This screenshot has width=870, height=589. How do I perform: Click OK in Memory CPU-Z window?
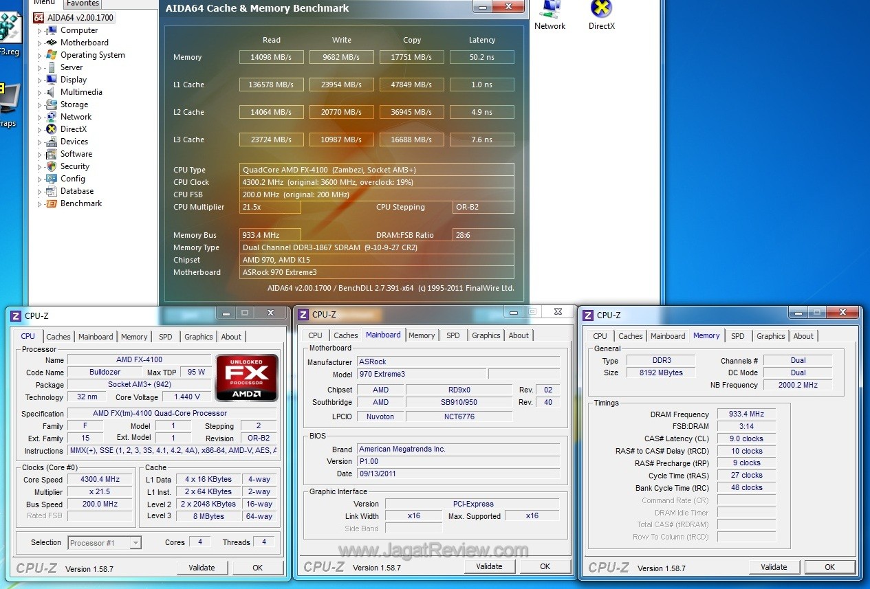click(x=829, y=567)
